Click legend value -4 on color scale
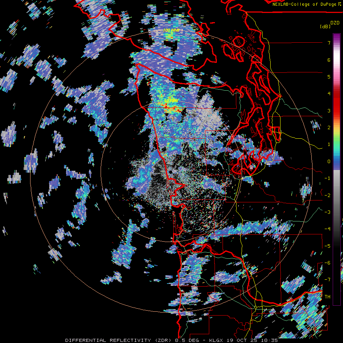Screen dimensions: 343x343 pyautogui.click(x=327, y=229)
